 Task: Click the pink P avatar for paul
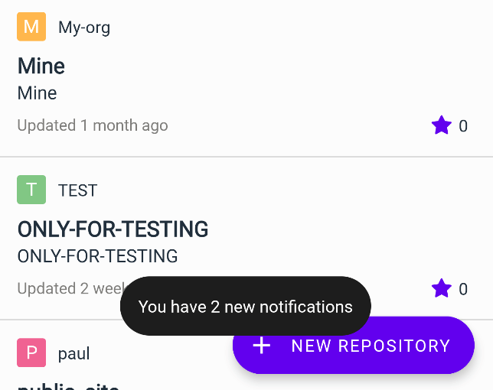point(31,353)
